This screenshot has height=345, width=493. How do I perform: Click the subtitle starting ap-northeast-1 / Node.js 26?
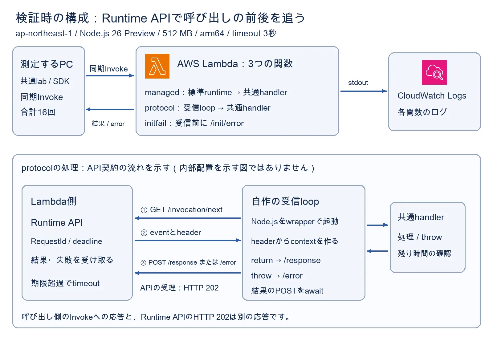[146, 33]
